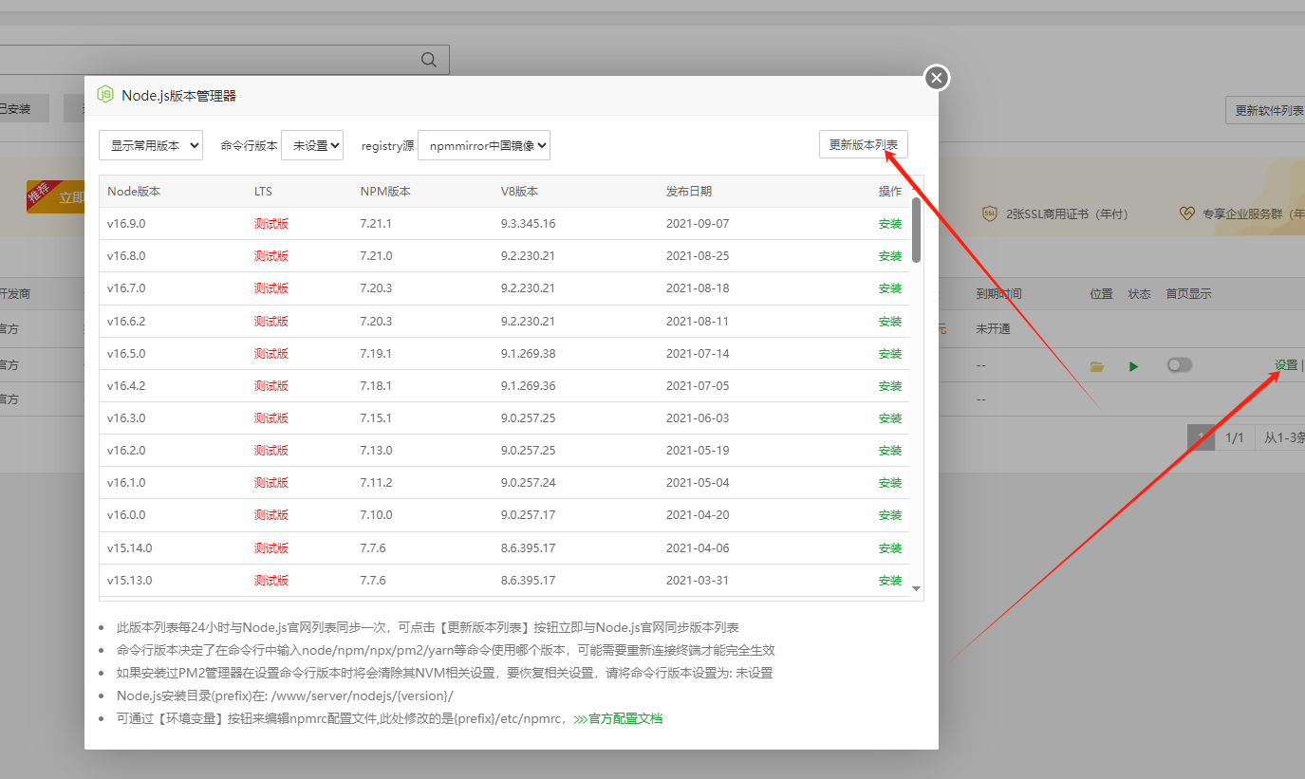Click the 更新软件列表 button in the background page
Screen dimensions: 1305x779
(x=1267, y=110)
